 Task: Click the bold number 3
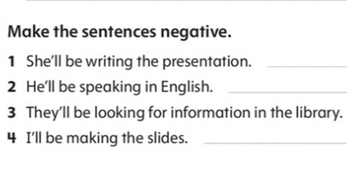pos(12,113)
